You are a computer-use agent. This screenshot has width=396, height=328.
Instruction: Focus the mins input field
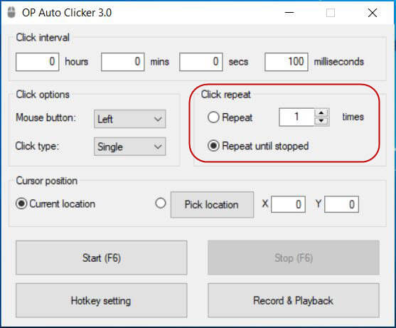pyautogui.click(x=123, y=62)
